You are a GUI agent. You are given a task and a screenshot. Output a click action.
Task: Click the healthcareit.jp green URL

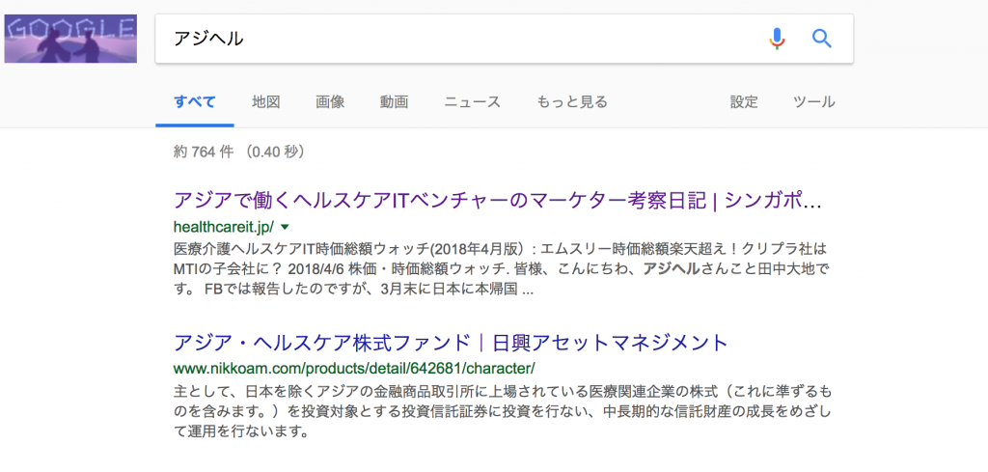[223, 226]
